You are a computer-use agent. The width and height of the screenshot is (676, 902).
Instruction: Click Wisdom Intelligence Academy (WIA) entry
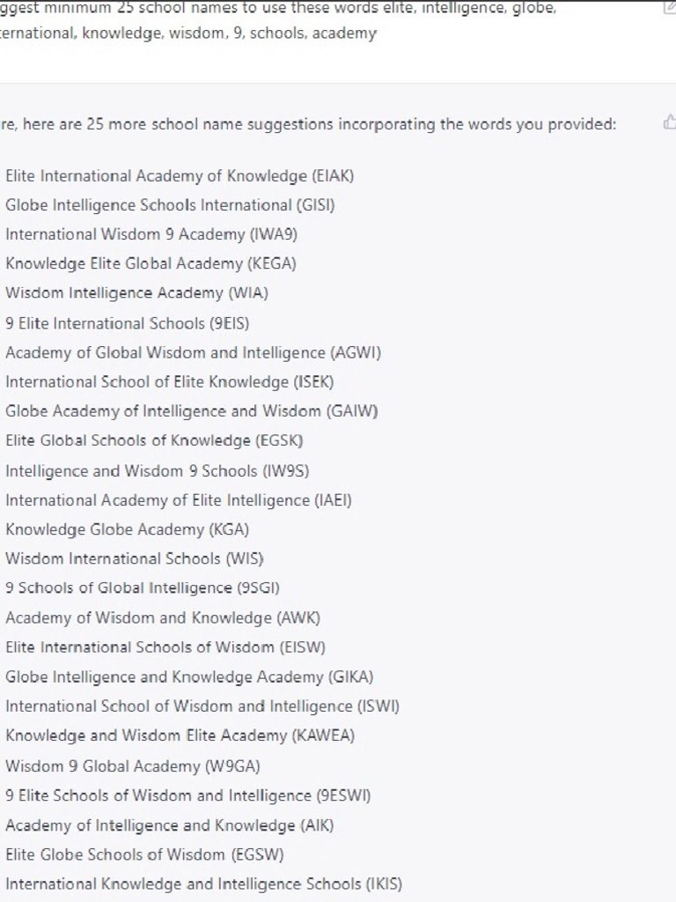pyautogui.click(x=136, y=292)
